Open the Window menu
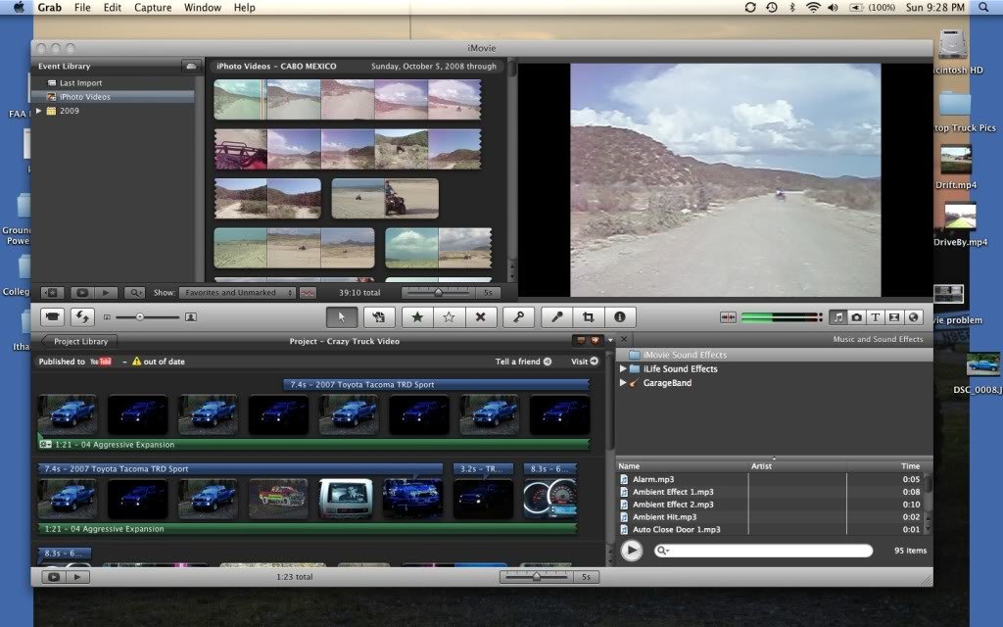 tap(202, 8)
